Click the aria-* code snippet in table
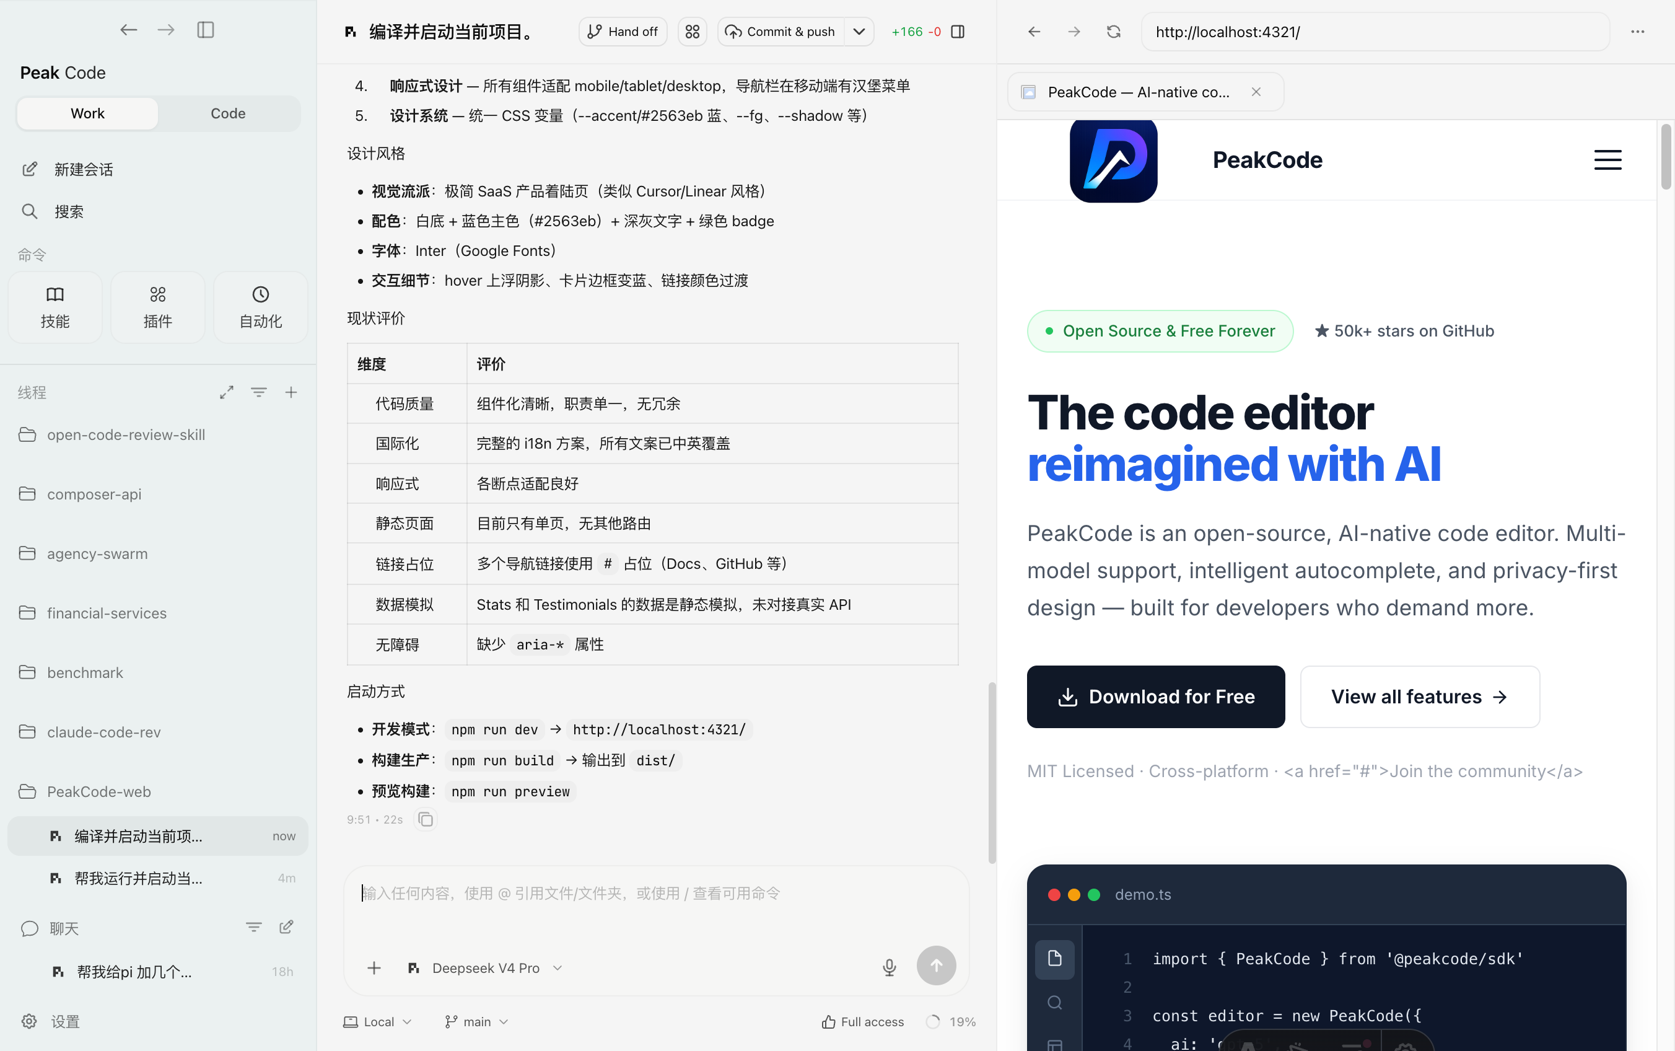The image size is (1675, 1051). point(540,645)
